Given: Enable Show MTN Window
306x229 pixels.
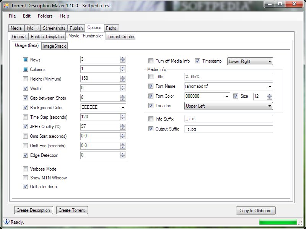Looking at the screenshot, I should (25, 177).
